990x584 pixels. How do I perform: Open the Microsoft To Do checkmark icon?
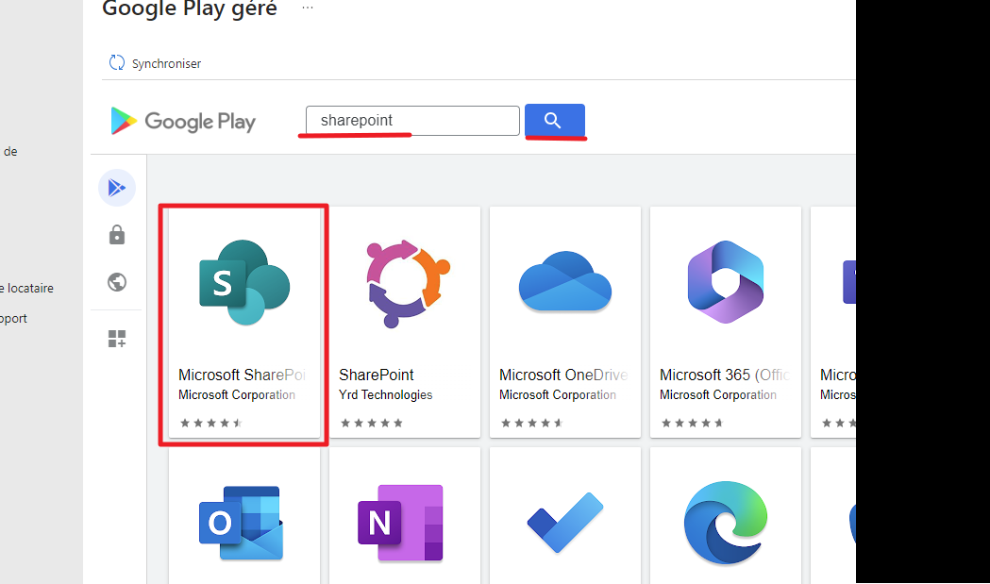[565, 523]
